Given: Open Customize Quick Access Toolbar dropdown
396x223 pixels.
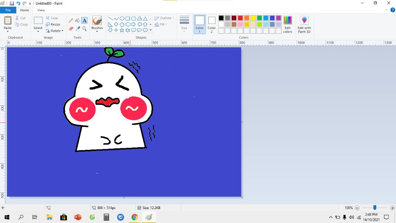Looking at the screenshot, I should [x=30, y=3].
